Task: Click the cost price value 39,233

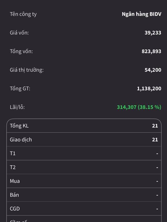Action: pyautogui.click(x=153, y=33)
